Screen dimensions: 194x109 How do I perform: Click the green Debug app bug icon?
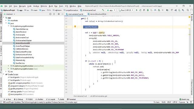coord(148,10)
